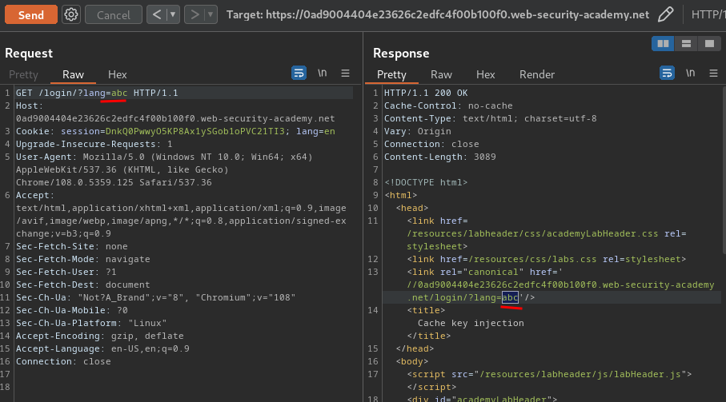The height and width of the screenshot is (402, 726).
Task: Click the Upgrade-Insecure-Requests header line
Action: 94,144
